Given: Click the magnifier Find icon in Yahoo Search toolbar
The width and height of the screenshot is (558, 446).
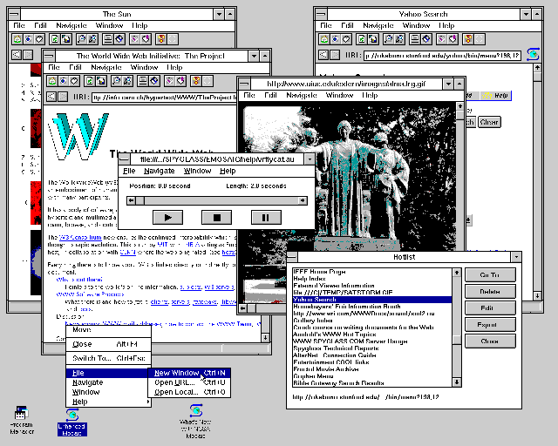Looking at the screenshot, I should pos(388,39).
